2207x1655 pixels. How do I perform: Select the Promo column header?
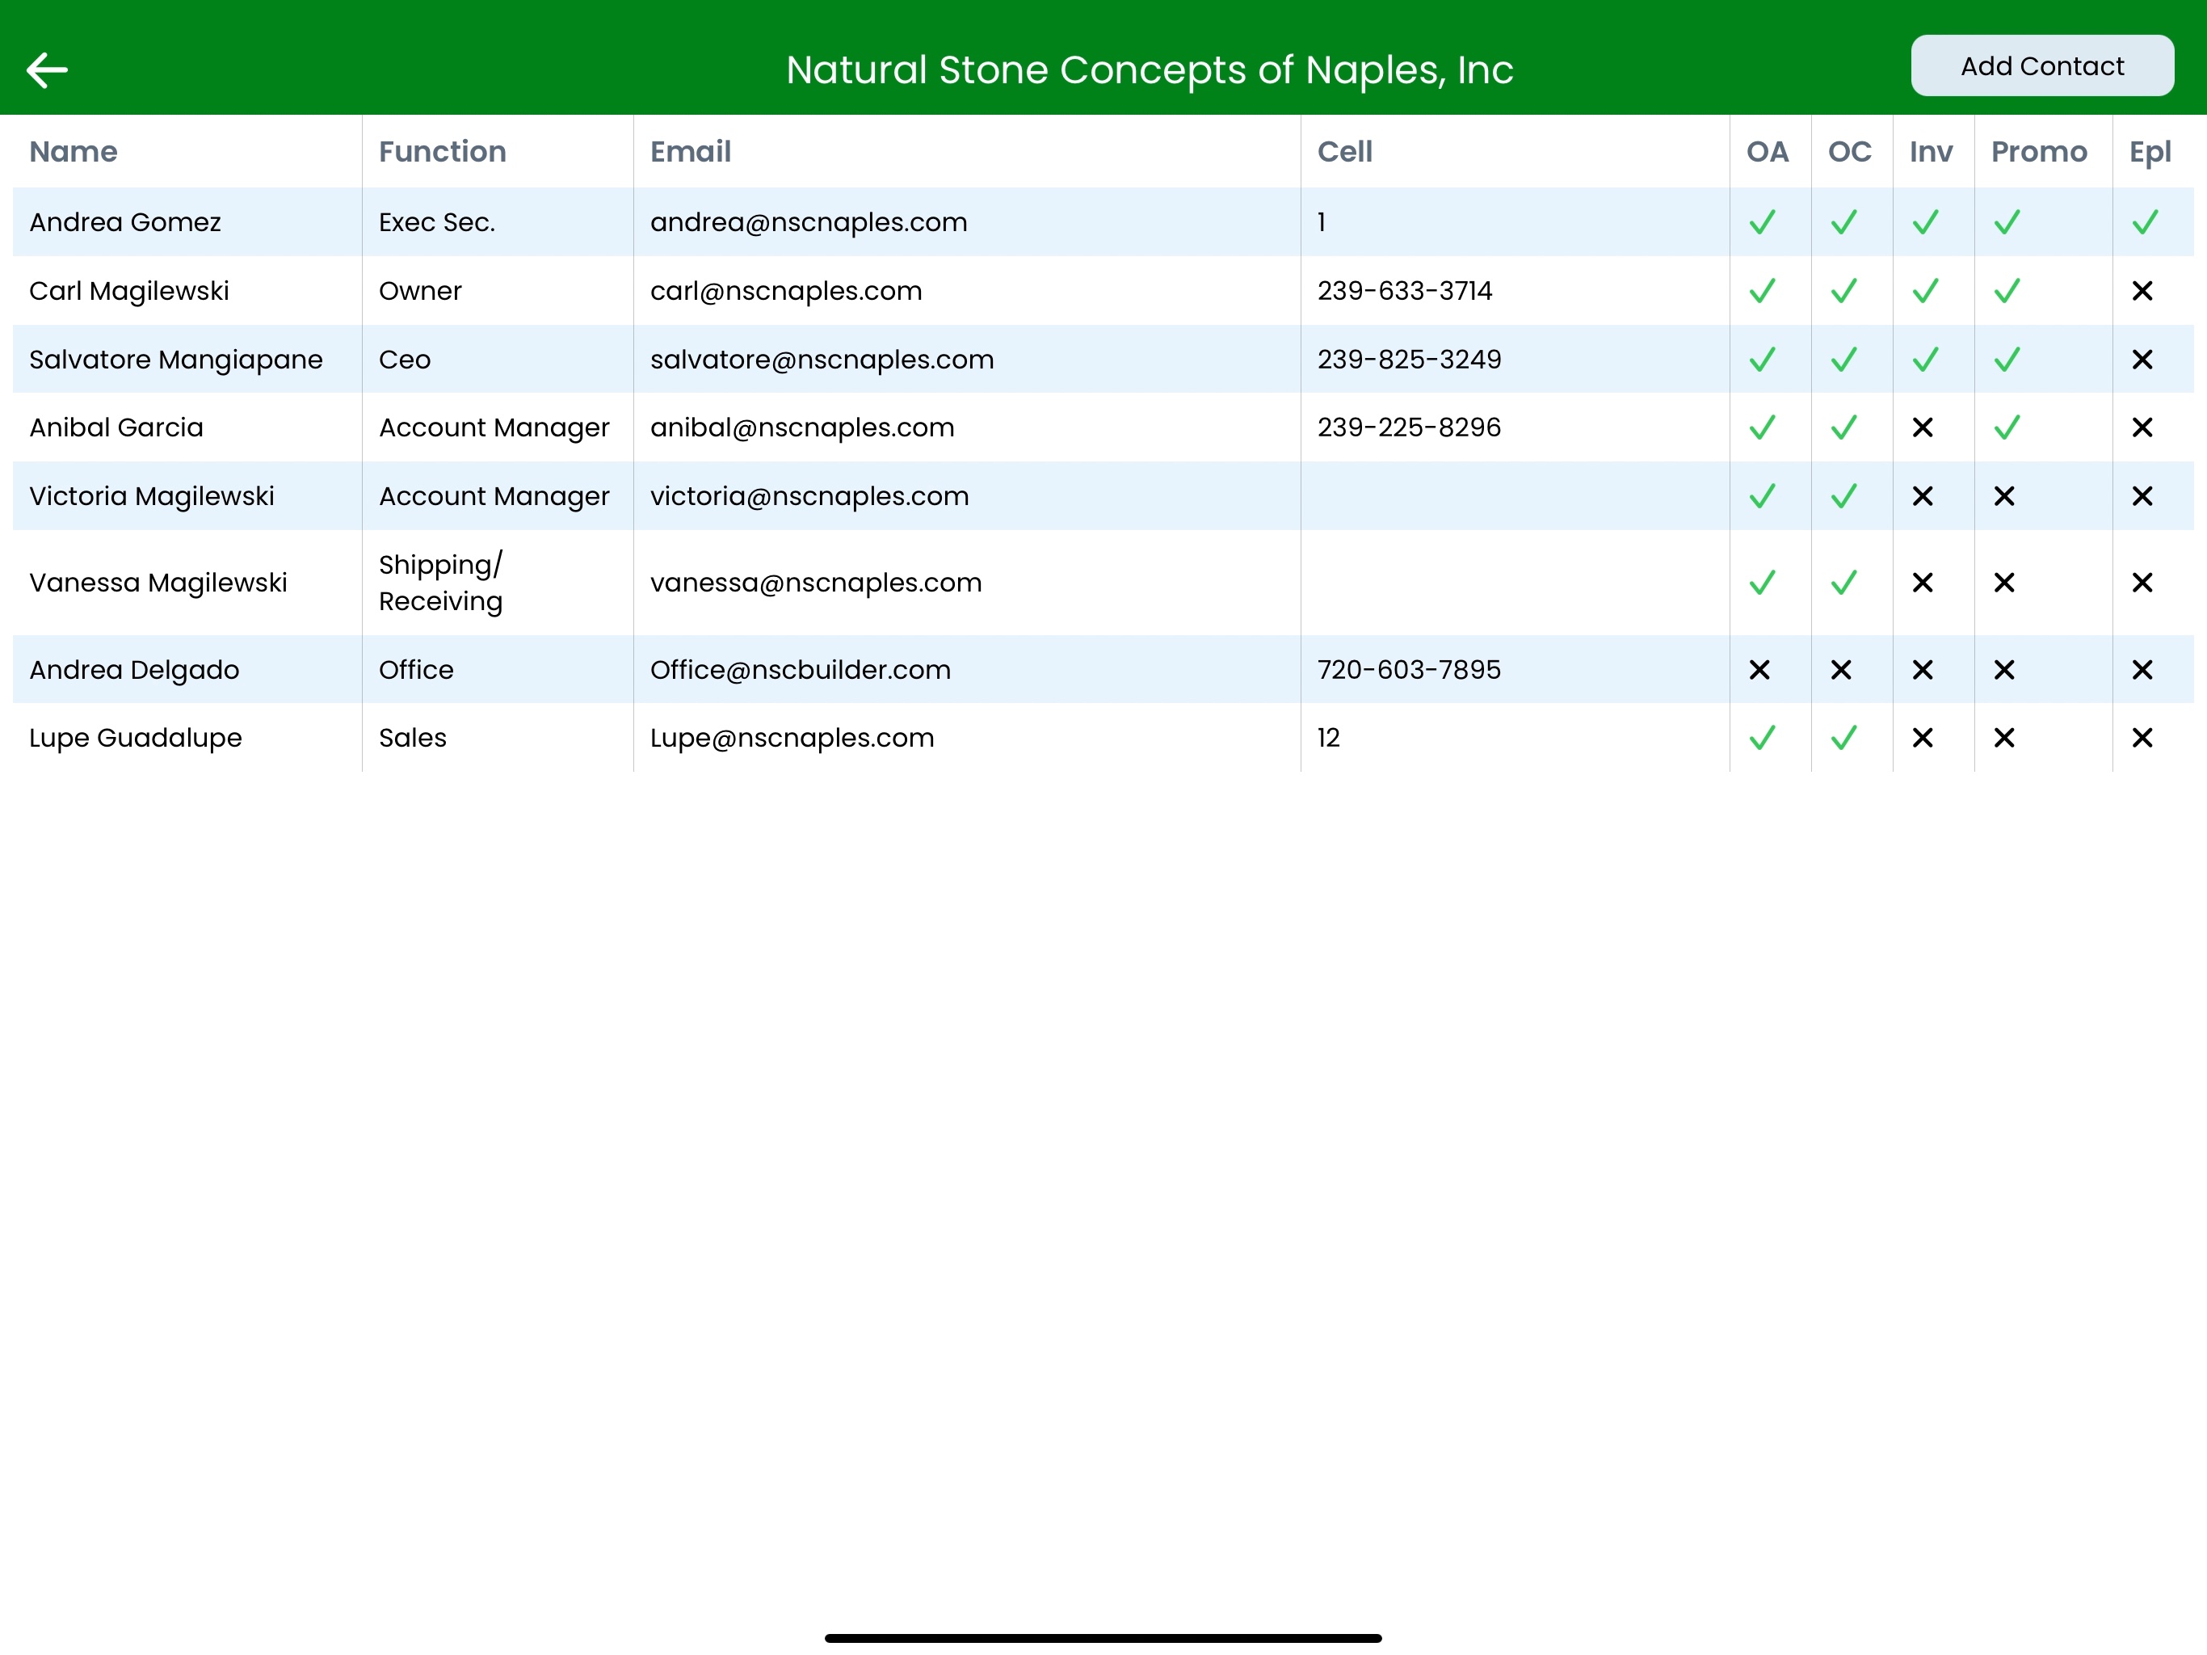pos(2038,152)
